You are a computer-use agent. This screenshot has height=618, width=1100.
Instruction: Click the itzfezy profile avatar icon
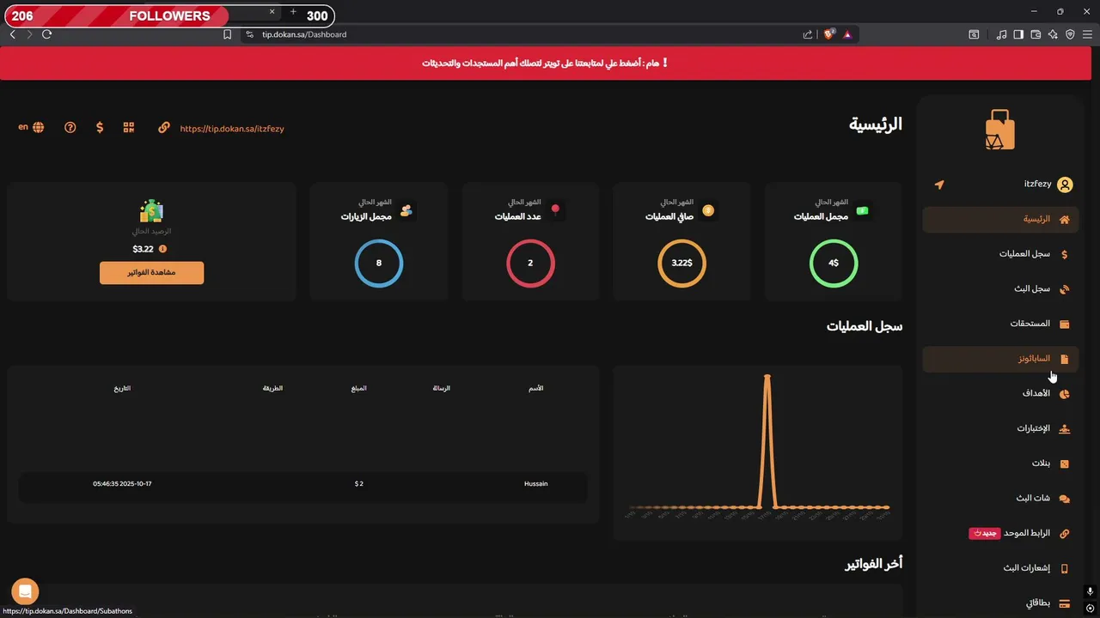[x=1065, y=185]
